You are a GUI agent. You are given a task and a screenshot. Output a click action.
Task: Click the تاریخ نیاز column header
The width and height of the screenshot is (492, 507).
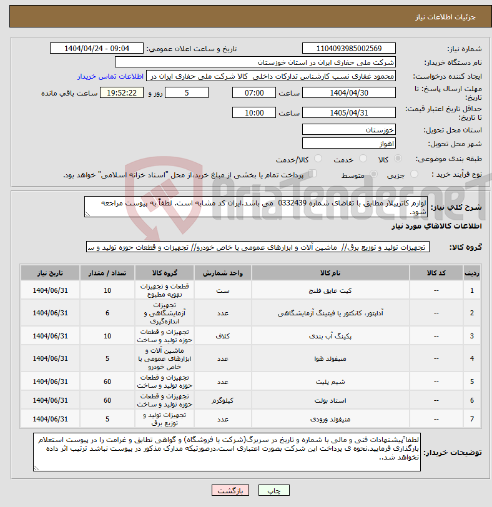point(50,273)
